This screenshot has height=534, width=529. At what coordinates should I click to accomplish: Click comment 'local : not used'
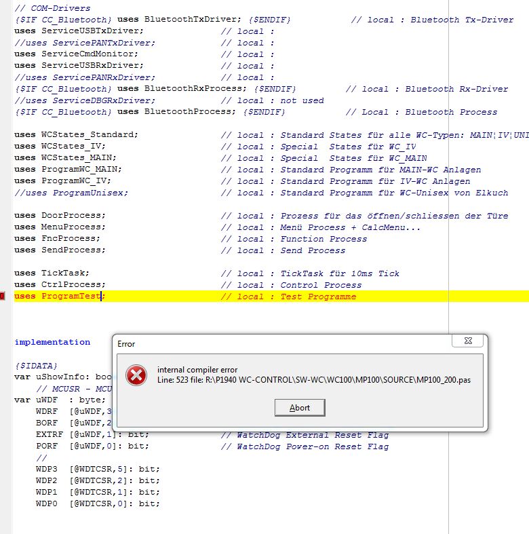pyautogui.click(x=281, y=101)
